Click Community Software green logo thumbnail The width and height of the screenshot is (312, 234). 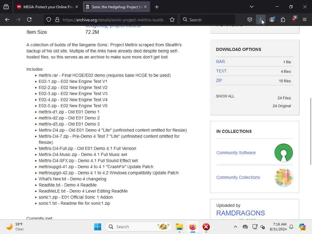click(284, 153)
